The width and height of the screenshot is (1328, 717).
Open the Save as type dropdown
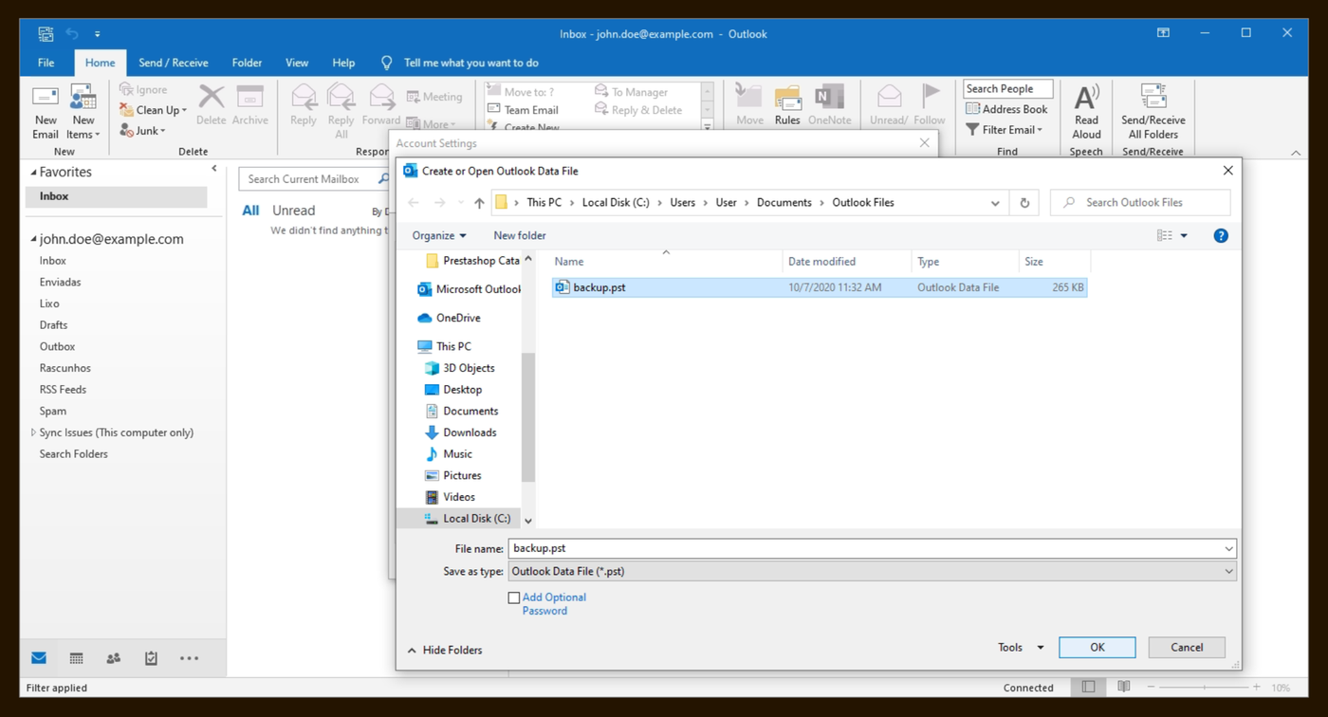(872, 572)
